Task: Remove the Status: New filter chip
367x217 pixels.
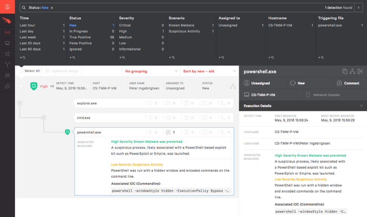Action: [x=52, y=8]
